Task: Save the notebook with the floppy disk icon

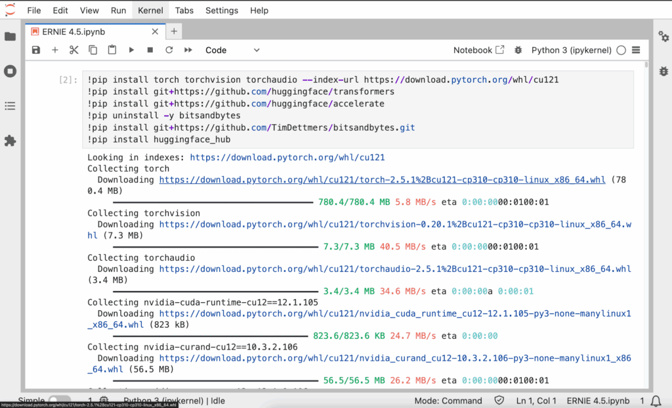Action: (x=36, y=50)
